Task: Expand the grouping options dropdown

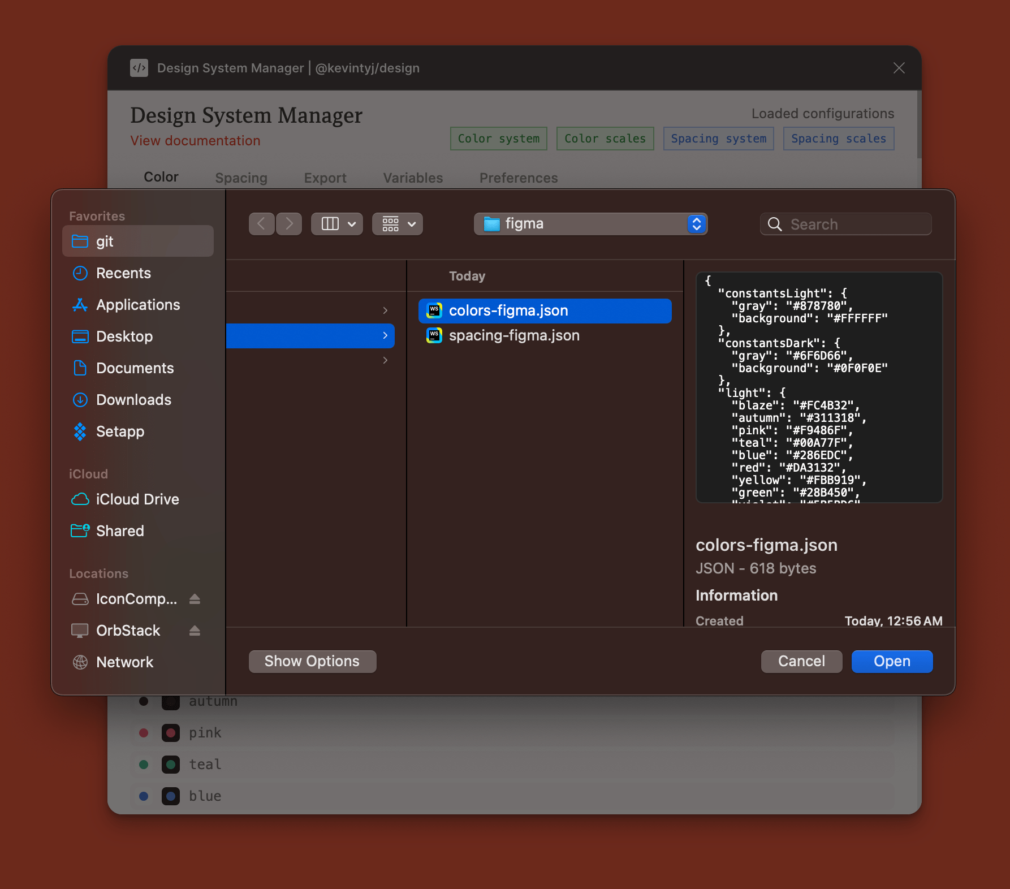Action: tap(397, 223)
